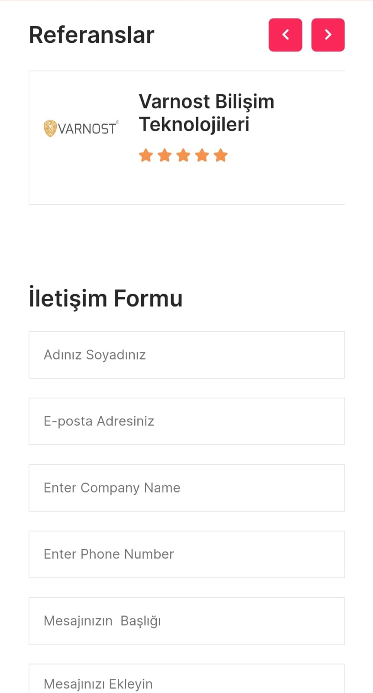Click the word Teknolojileri in the title
Viewport: 373px width, 693px height.
194,125
